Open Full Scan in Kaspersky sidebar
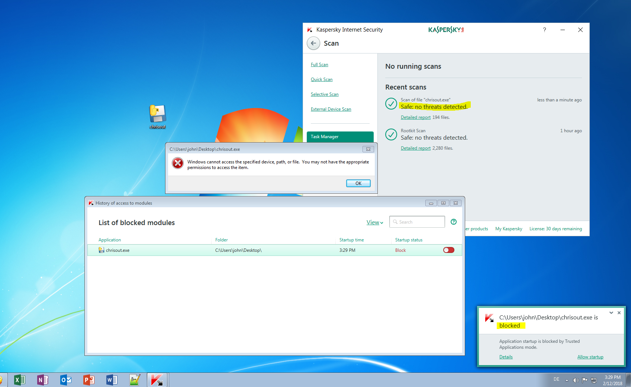Viewport: 631px width, 387px height. click(319, 65)
